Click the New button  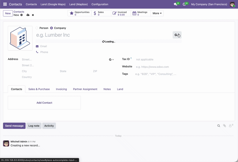8,13
